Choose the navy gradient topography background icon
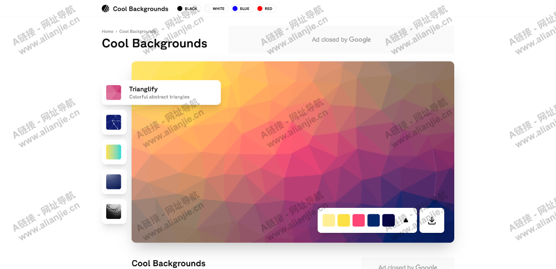This screenshot has height=269, width=556. point(114,182)
